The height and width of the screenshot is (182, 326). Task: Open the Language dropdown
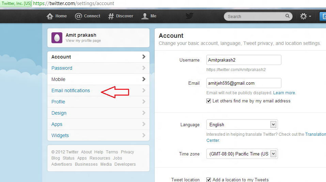(242, 125)
